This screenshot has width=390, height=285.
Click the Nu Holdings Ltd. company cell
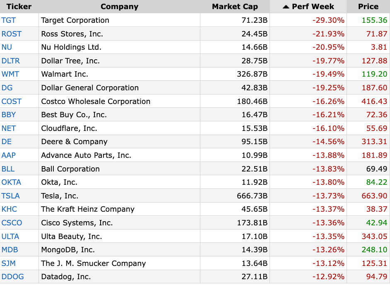71,47
